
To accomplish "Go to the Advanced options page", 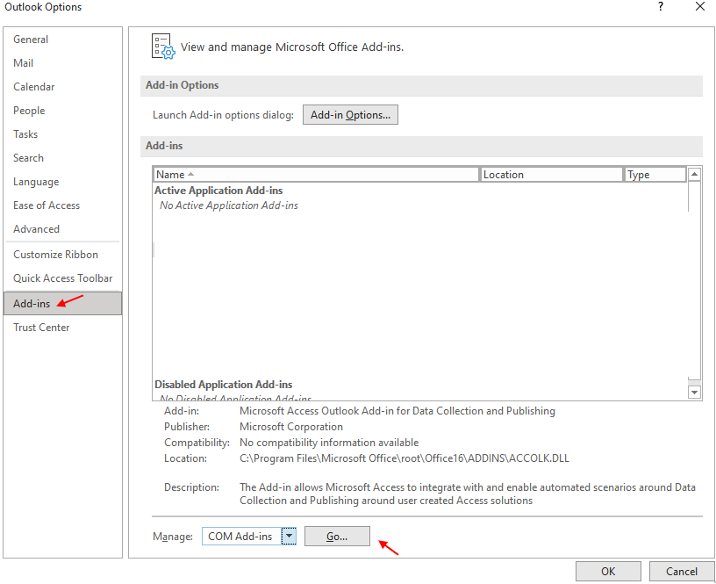I will point(36,229).
